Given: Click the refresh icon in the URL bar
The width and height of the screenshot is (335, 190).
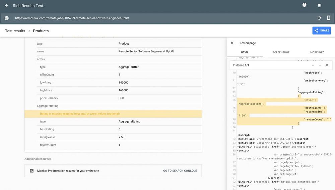Looking at the screenshot, I should click(319, 18).
